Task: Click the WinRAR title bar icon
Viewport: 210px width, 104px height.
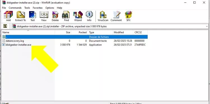Action: (x=4, y=3)
